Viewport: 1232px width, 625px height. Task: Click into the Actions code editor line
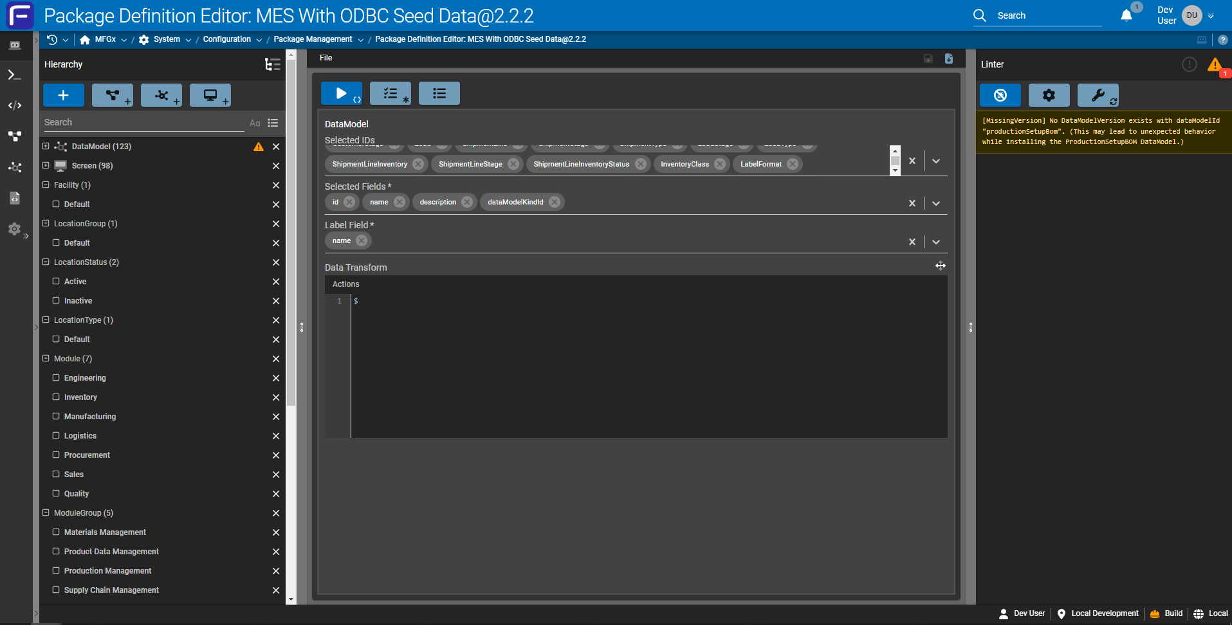648,301
